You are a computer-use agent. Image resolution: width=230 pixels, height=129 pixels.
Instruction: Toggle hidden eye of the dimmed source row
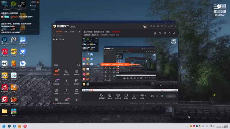click(54, 36)
